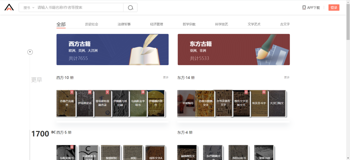350x160 pixels.
Task: Click 更多 beside 东方·14 册
Action: tap(287, 77)
